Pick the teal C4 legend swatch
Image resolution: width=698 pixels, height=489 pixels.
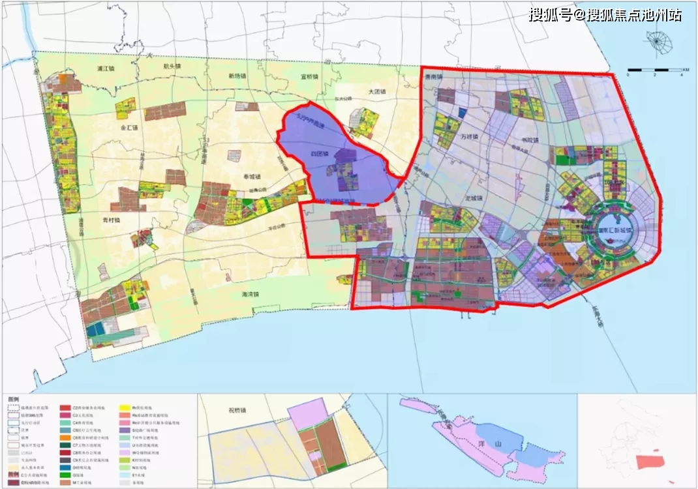(x=65, y=422)
